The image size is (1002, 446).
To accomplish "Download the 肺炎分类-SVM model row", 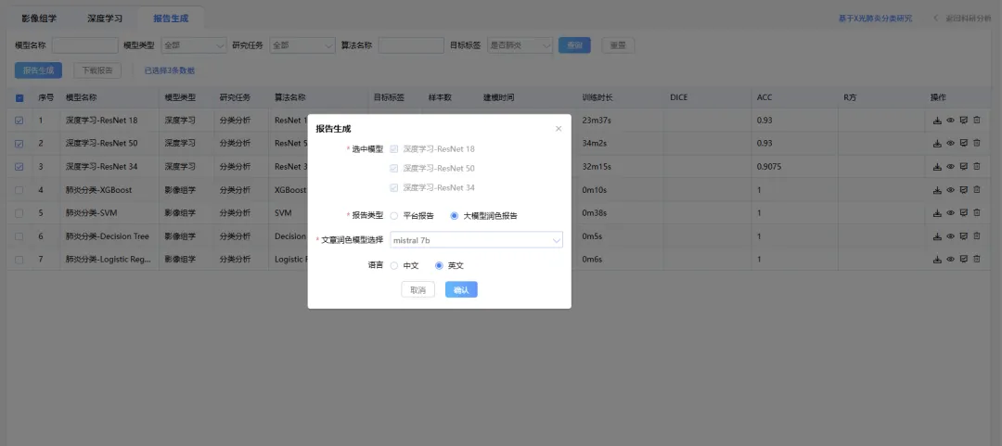I will [937, 212].
